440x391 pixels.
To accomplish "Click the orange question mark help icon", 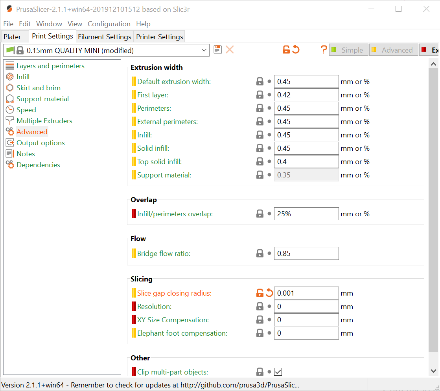I will tap(324, 50).
